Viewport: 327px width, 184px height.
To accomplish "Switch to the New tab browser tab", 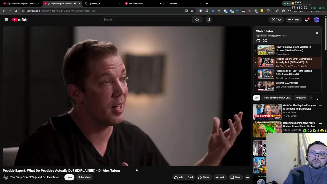I will pyautogui.click(x=183, y=4).
